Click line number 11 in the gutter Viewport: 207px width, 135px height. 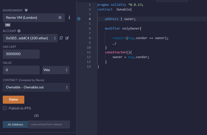(x=89, y=52)
